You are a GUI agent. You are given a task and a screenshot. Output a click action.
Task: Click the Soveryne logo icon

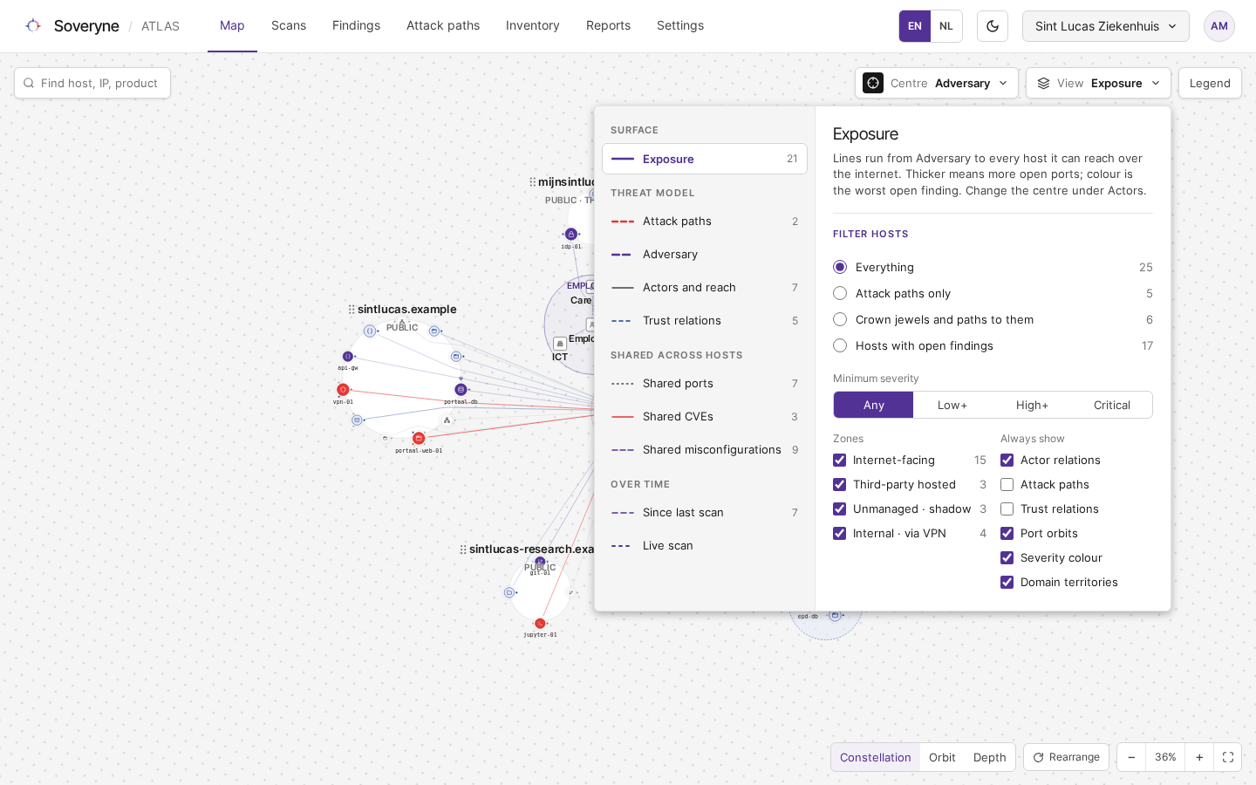coord(33,26)
